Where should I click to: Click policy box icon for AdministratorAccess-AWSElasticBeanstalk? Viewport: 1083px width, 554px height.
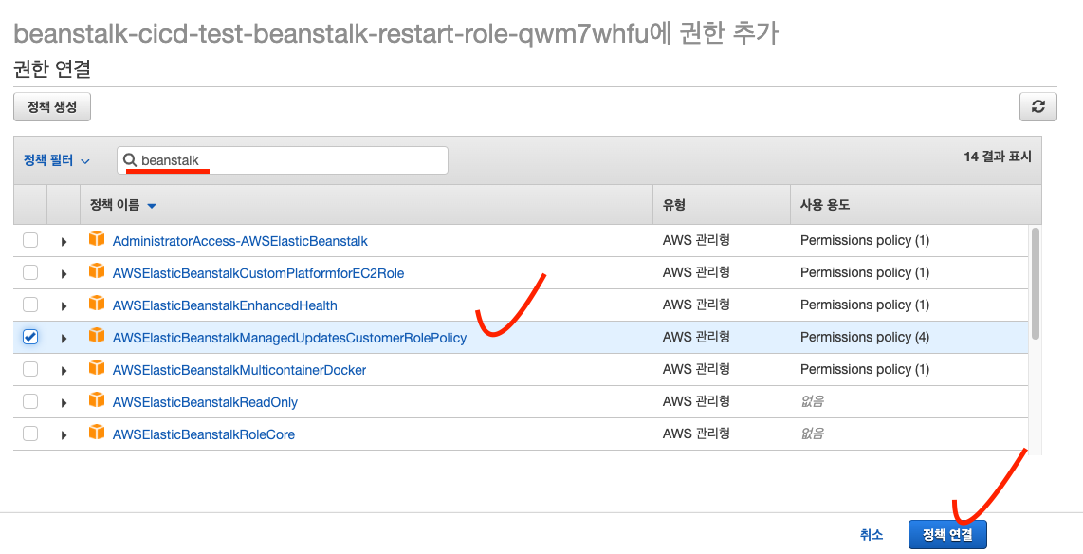tap(97, 239)
